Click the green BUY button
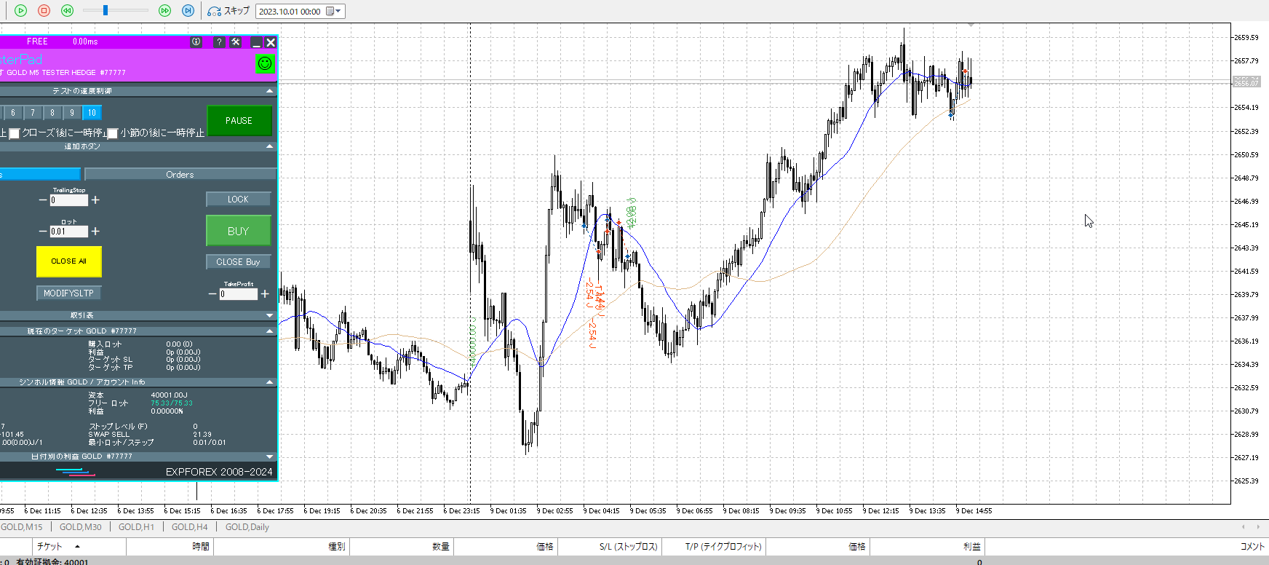The image size is (1269, 565). tap(238, 231)
